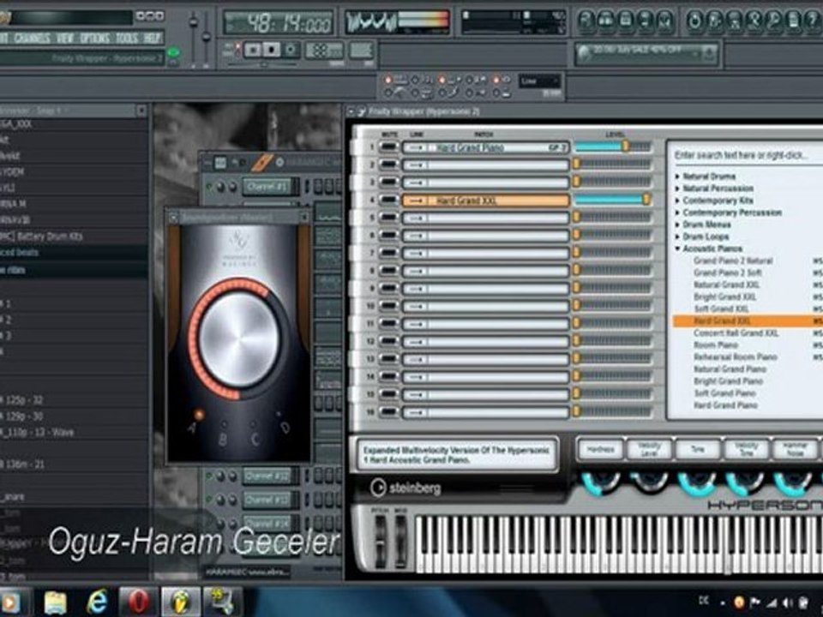The image size is (823, 617).
Task: Open Internet Explorer from the taskbar
Action: 98,602
